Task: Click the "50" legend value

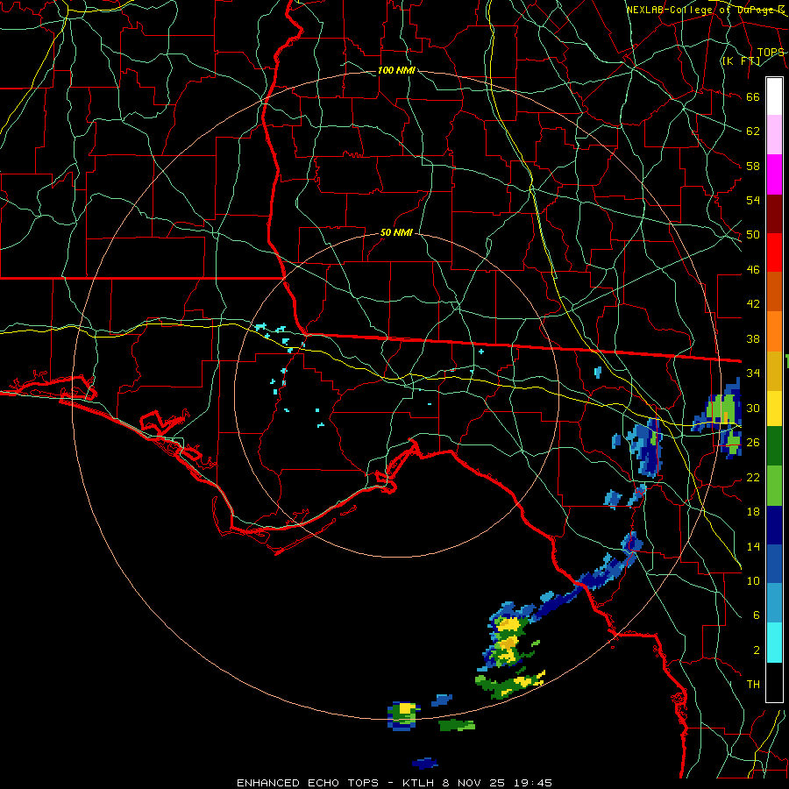Action: [x=753, y=235]
